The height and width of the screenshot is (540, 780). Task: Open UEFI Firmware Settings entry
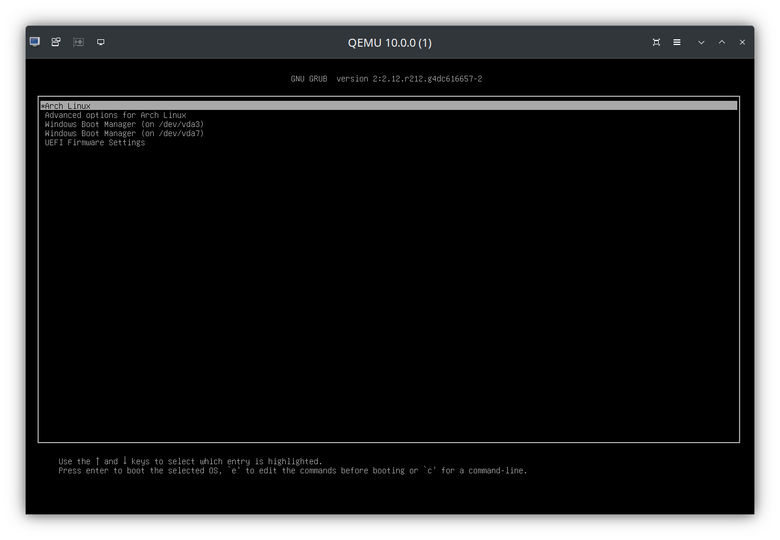pos(95,142)
